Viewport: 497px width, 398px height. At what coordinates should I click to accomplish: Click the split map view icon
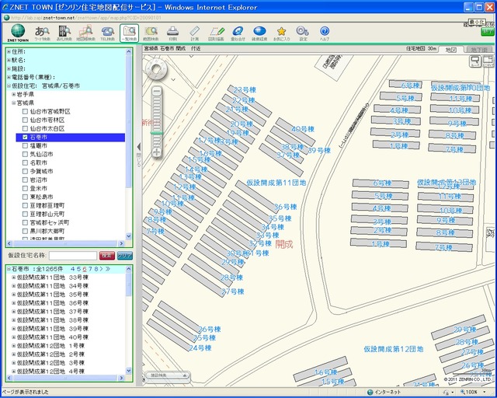pos(488,61)
